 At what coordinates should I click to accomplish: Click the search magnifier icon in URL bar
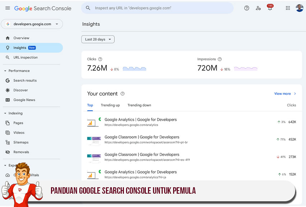coord(88,8)
